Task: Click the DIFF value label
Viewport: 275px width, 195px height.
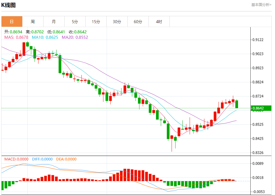Action: 42,159
